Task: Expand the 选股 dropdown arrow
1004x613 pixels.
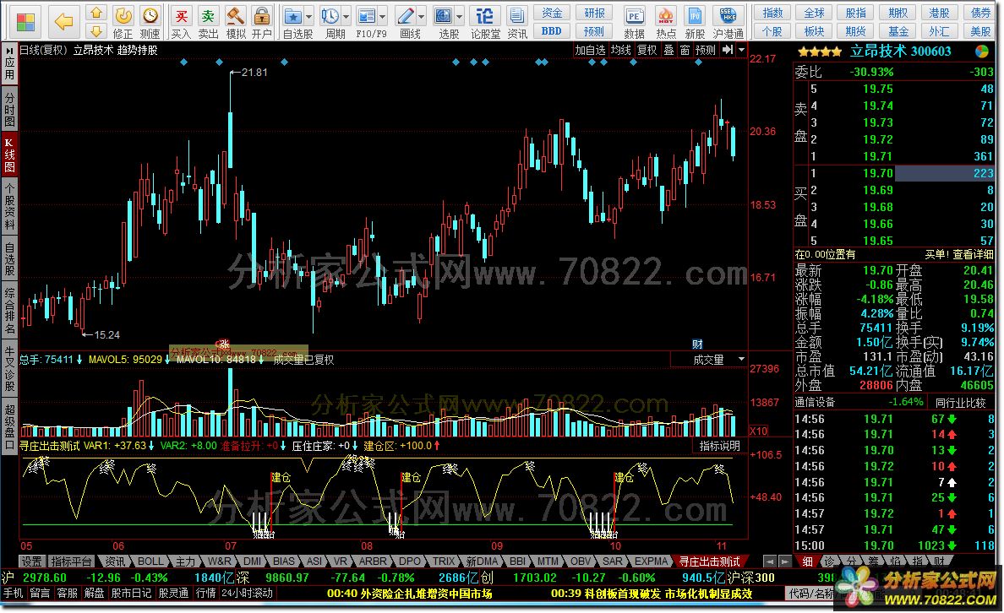Action: click(460, 16)
